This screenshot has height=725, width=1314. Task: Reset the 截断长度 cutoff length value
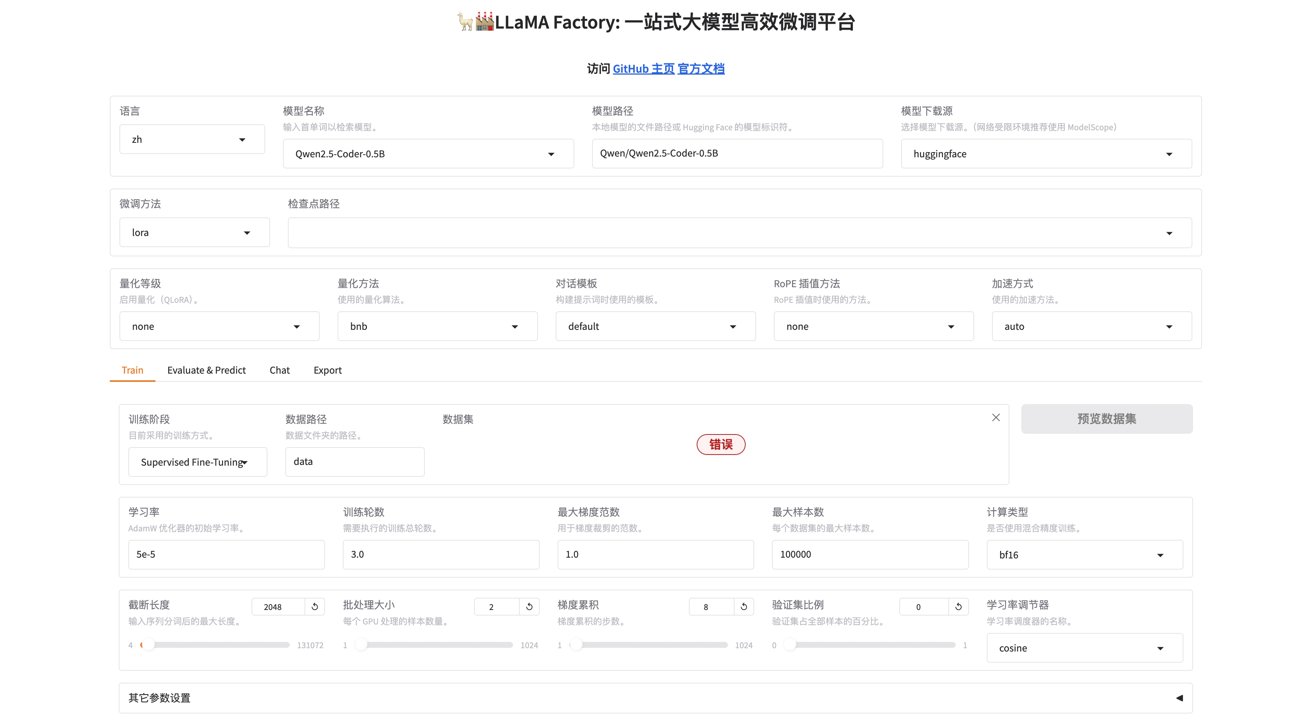coord(315,607)
